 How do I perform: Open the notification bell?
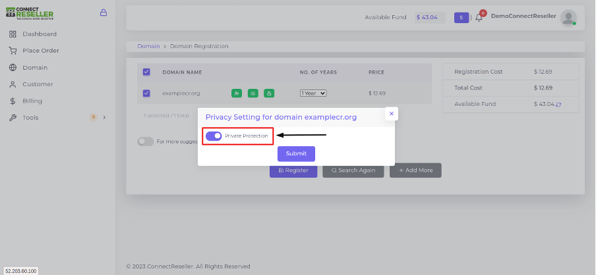(x=479, y=18)
